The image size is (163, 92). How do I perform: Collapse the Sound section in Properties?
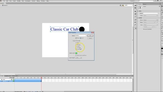(138, 18)
